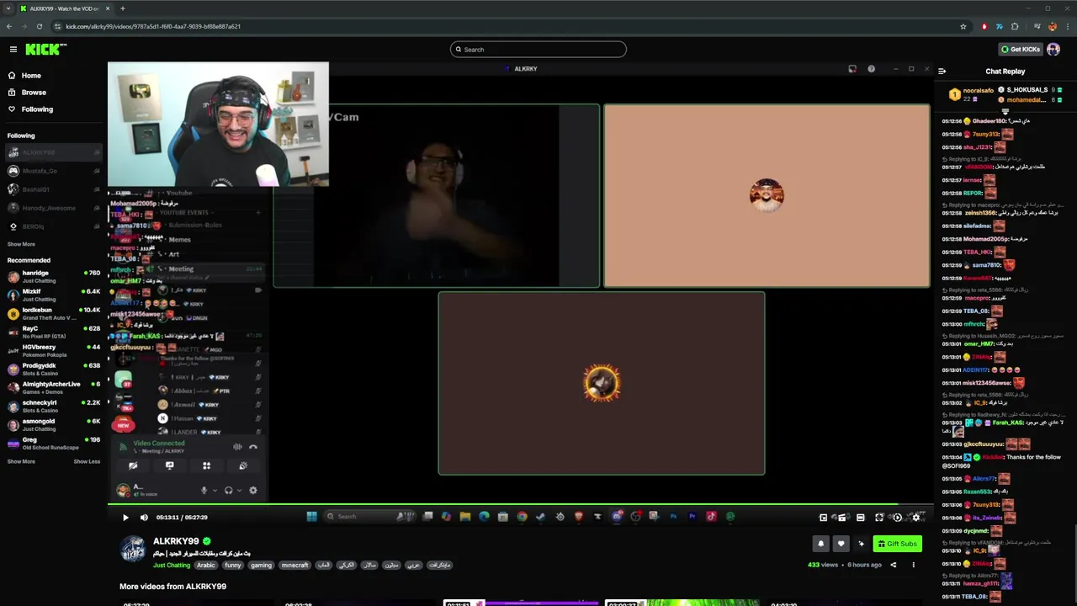The width and height of the screenshot is (1077, 606).
Task: Open RayC channel in Recommended
Action: 54,332
